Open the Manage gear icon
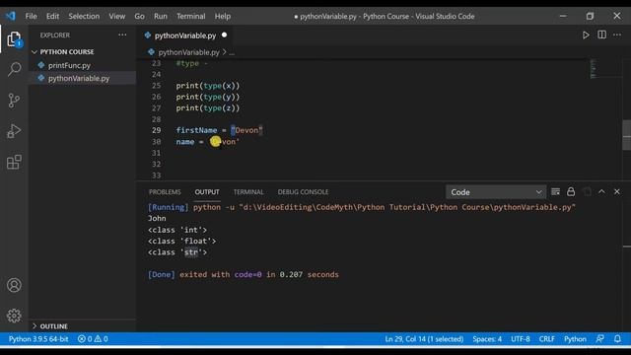This screenshot has width=631, height=355. 14,316
